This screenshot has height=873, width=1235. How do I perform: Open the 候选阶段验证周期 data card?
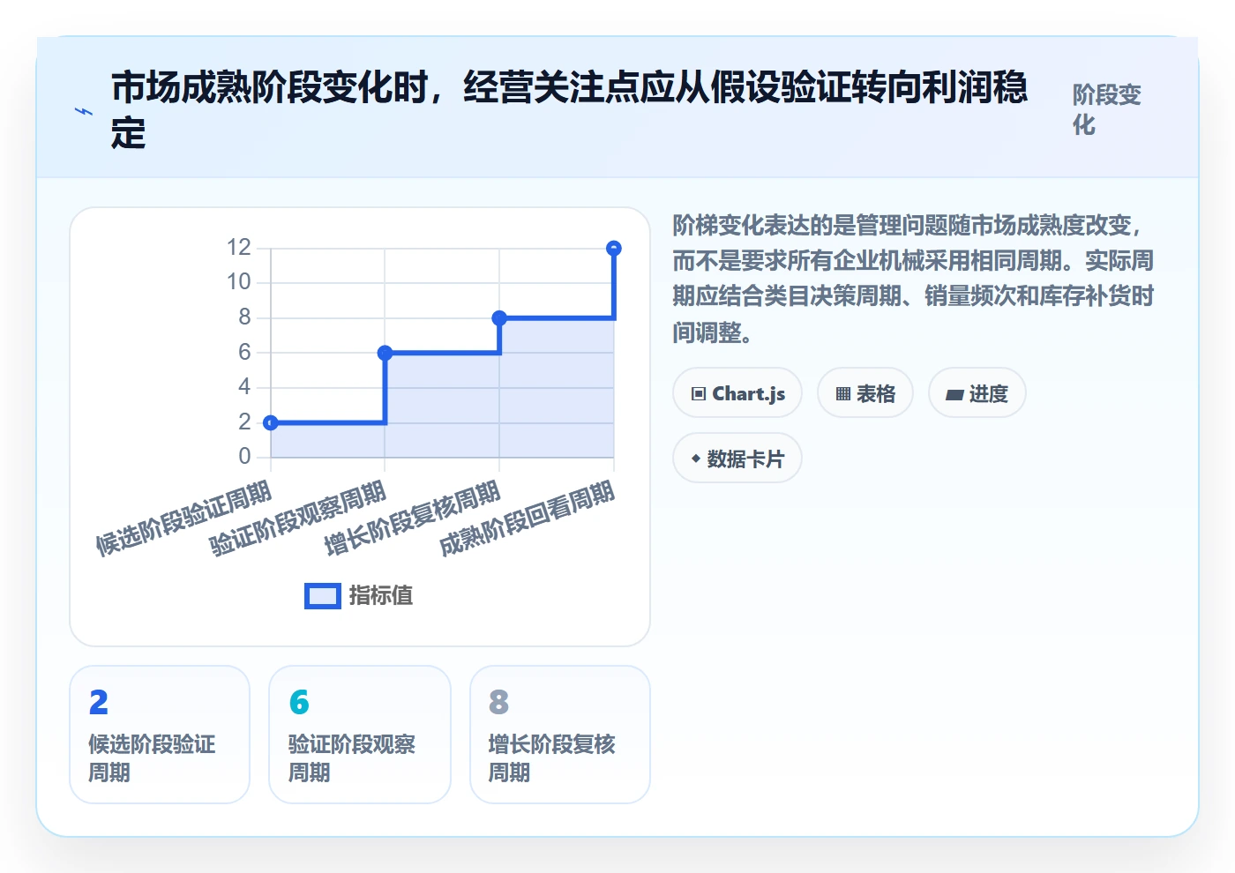(160, 735)
